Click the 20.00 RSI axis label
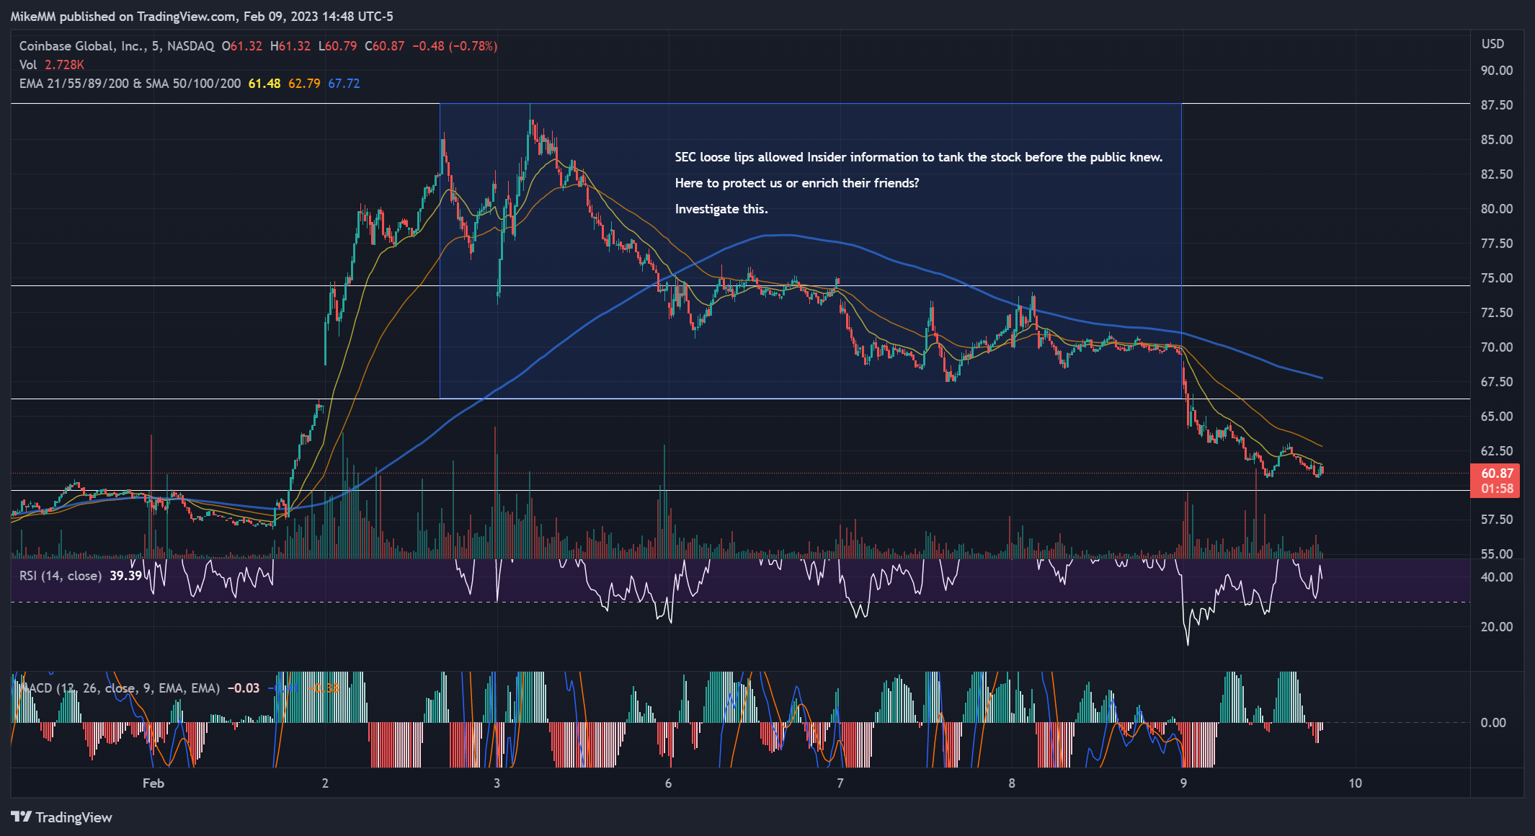1535x836 pixels. pyautogui.click(x=1497, y=627)
